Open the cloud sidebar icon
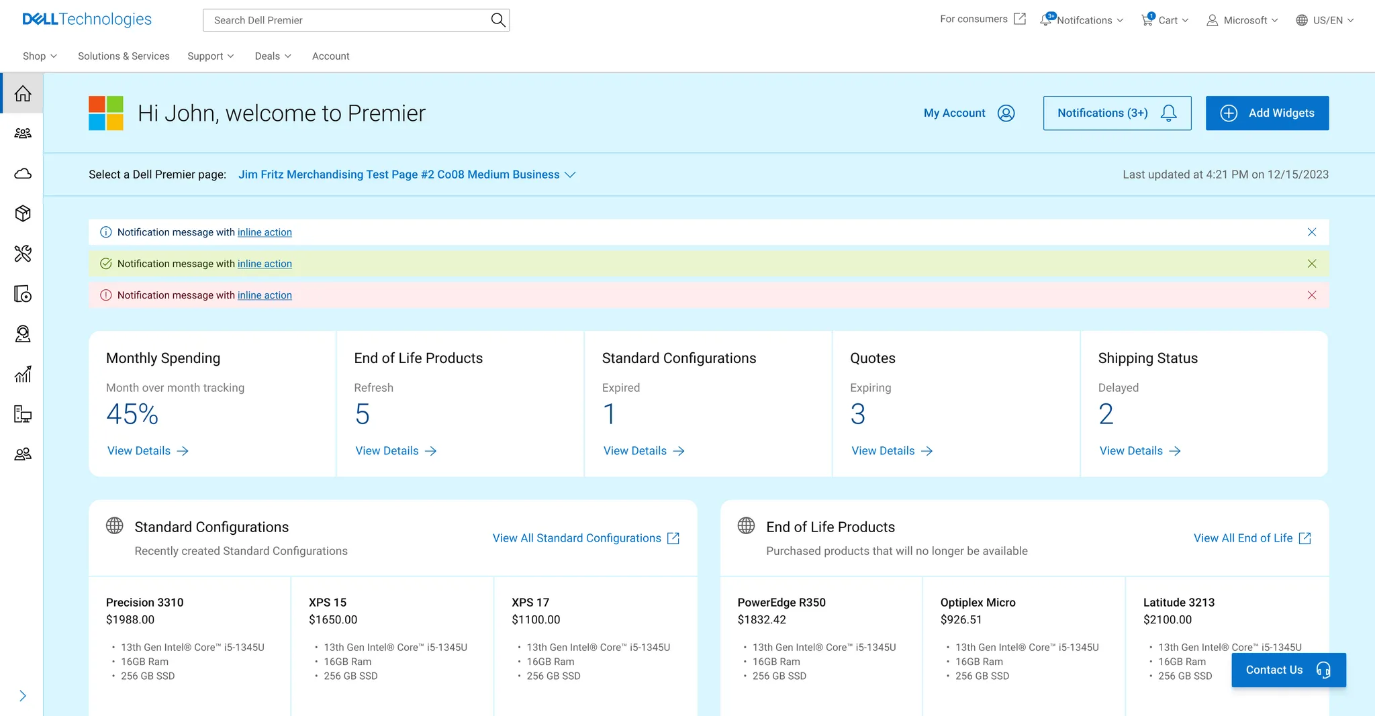Image resolution: width=1375 pixels, height=716 pixels. tap(23, 174)
